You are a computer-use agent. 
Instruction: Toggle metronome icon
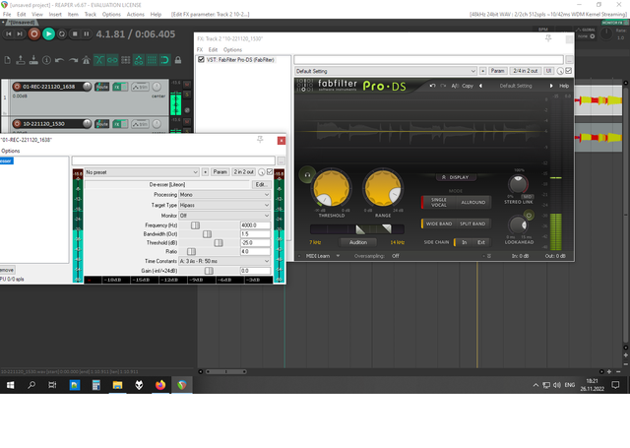86,60
